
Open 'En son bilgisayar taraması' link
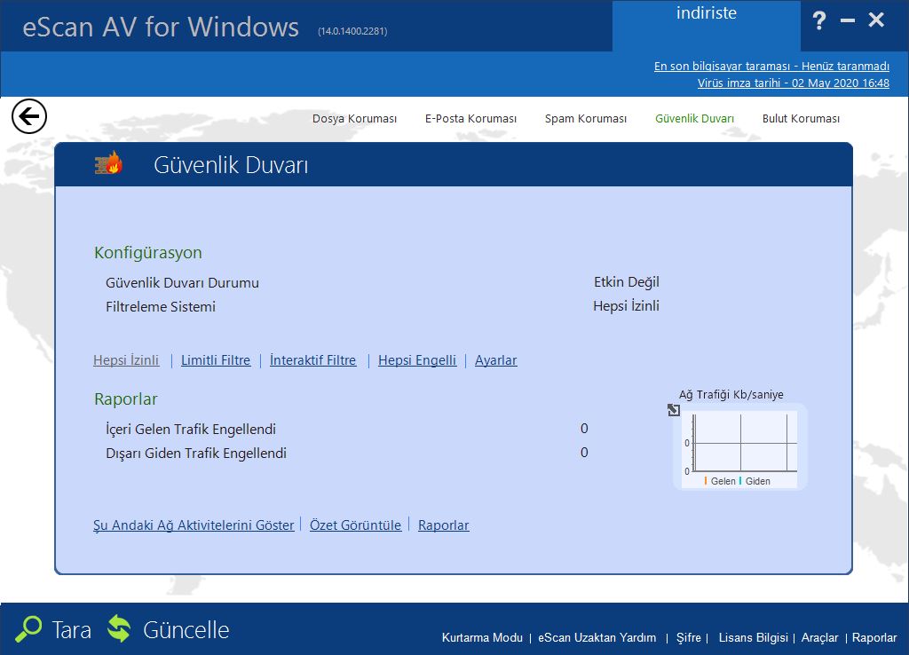click(771, 66)
